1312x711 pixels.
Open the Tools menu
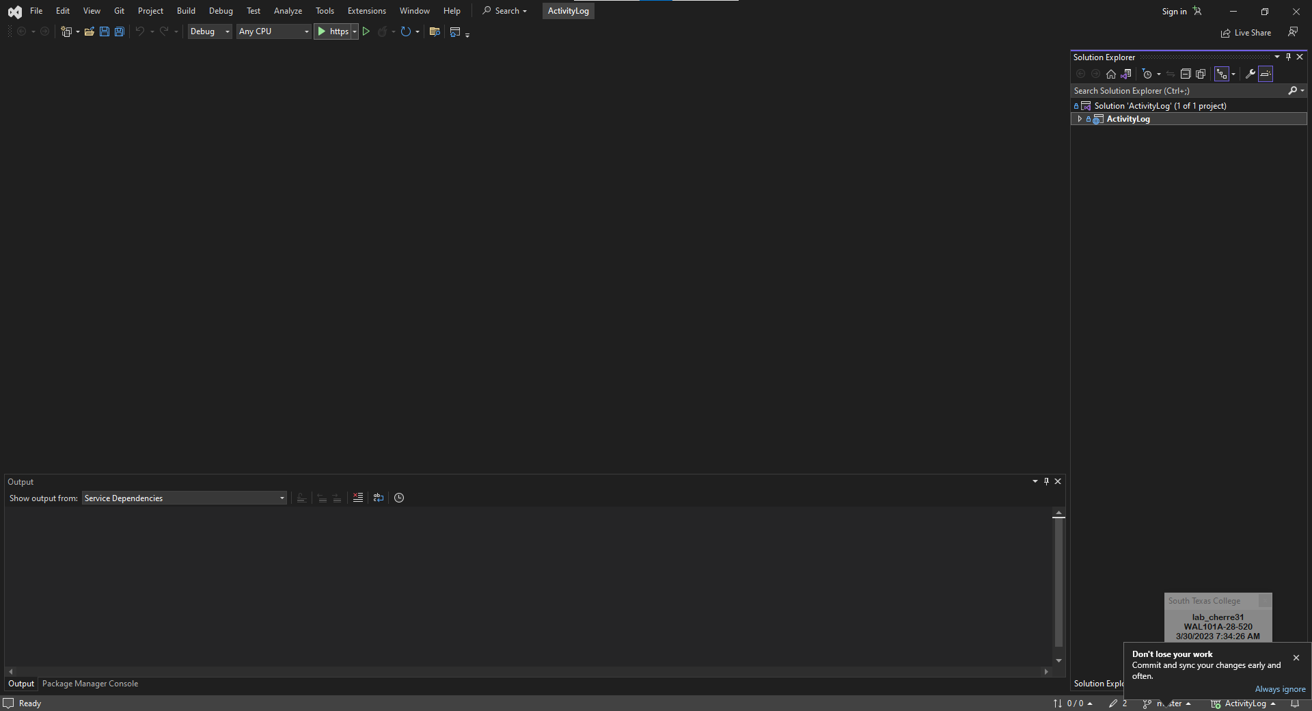pos(325,11)
